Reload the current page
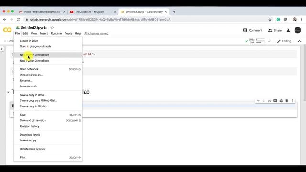Image resolution: width=306 pixels, height=172 pixels. coord(18,19)
